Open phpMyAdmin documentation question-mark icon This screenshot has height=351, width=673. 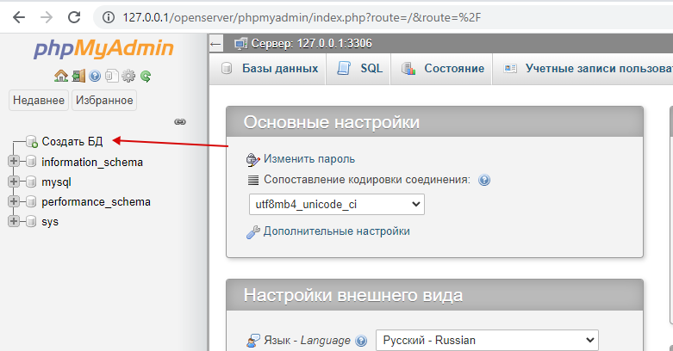95,77
